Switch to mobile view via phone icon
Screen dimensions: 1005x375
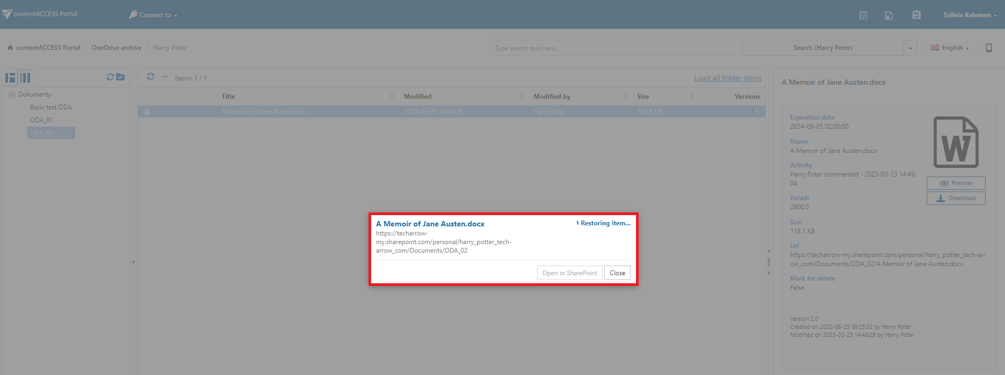pos(988,48)
